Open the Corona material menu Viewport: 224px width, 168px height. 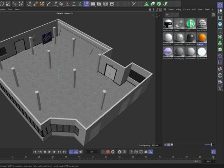pyautogui.click(x=187, y=9)
